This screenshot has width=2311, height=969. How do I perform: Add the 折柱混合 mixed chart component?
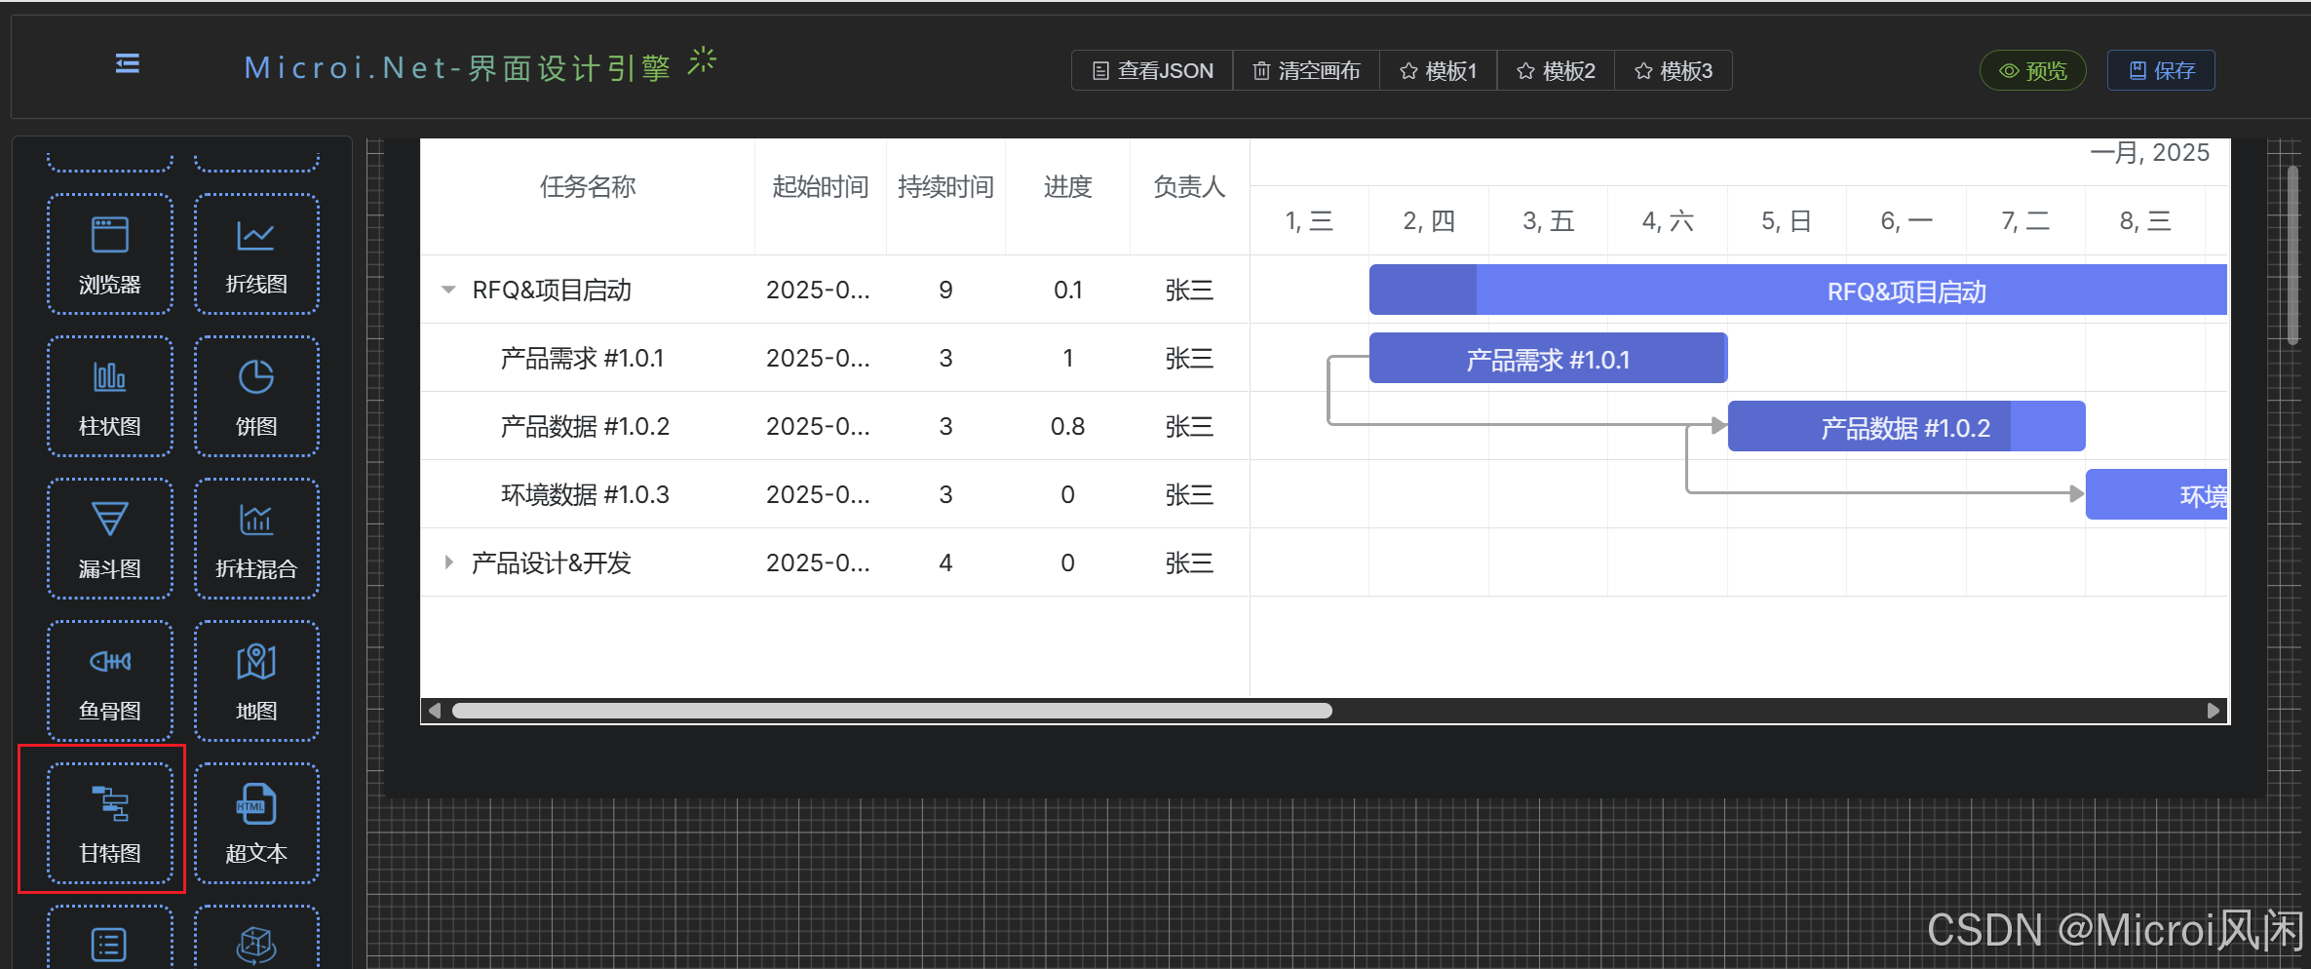click(x=256, y=539)
